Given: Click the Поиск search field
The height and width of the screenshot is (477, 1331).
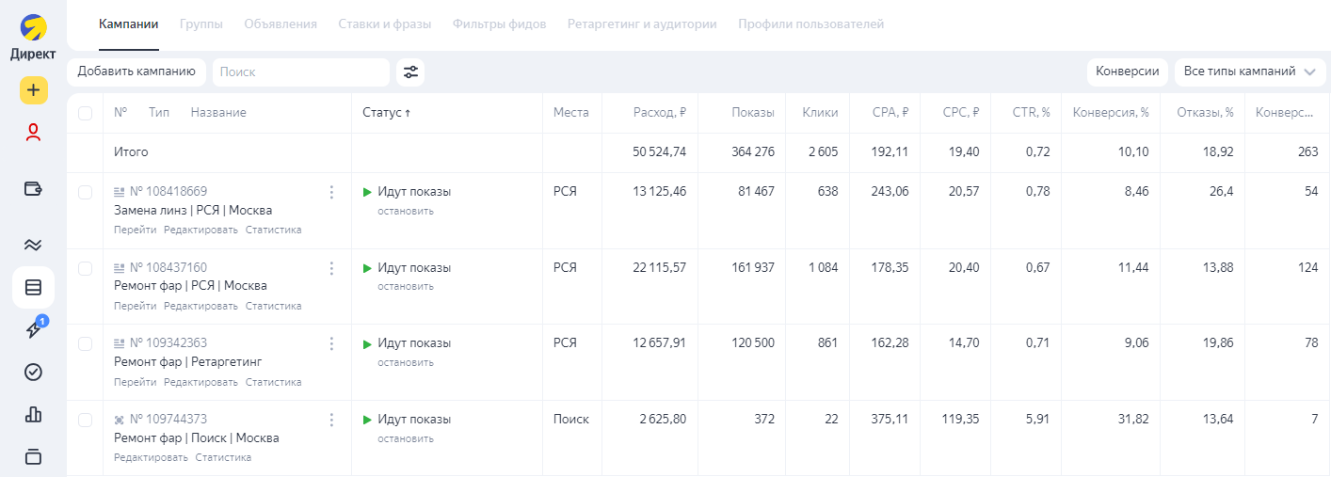Looking at the screenshot, I should [301, 72].
